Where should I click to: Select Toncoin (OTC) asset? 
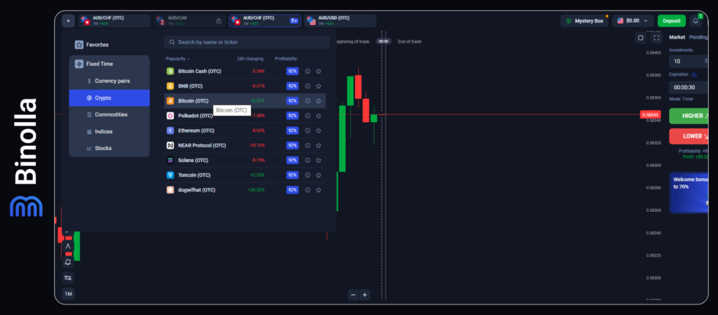(x=245, y=175)
